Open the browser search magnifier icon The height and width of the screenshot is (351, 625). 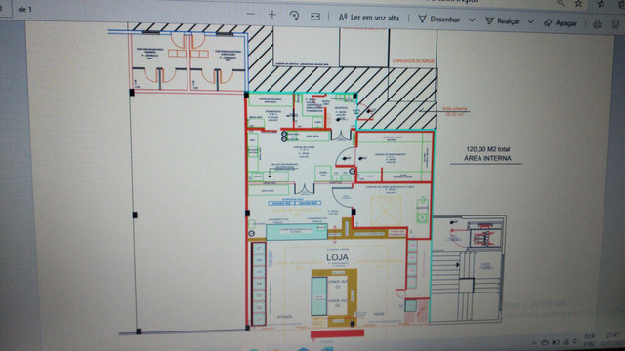561,3
